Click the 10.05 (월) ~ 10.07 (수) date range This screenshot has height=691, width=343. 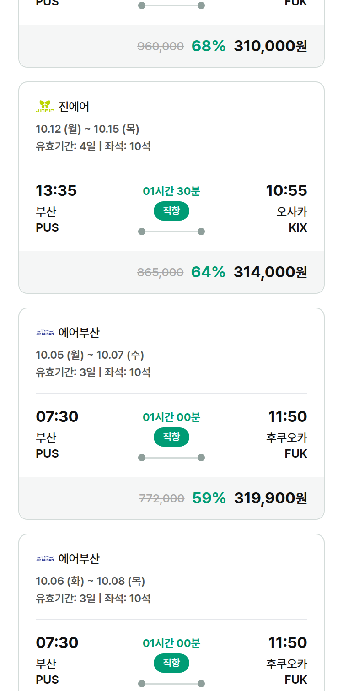tap(90, 355)
